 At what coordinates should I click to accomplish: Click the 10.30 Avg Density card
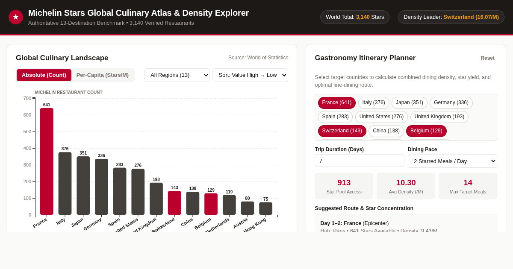[x=406, y=186]
